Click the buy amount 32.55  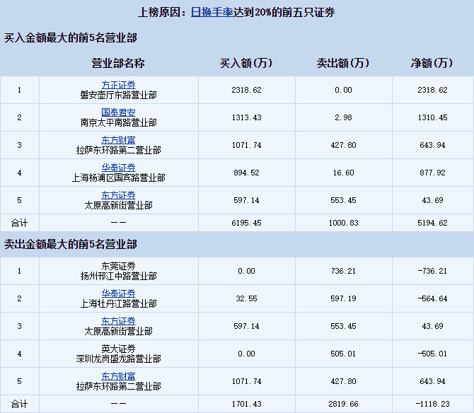246,298
